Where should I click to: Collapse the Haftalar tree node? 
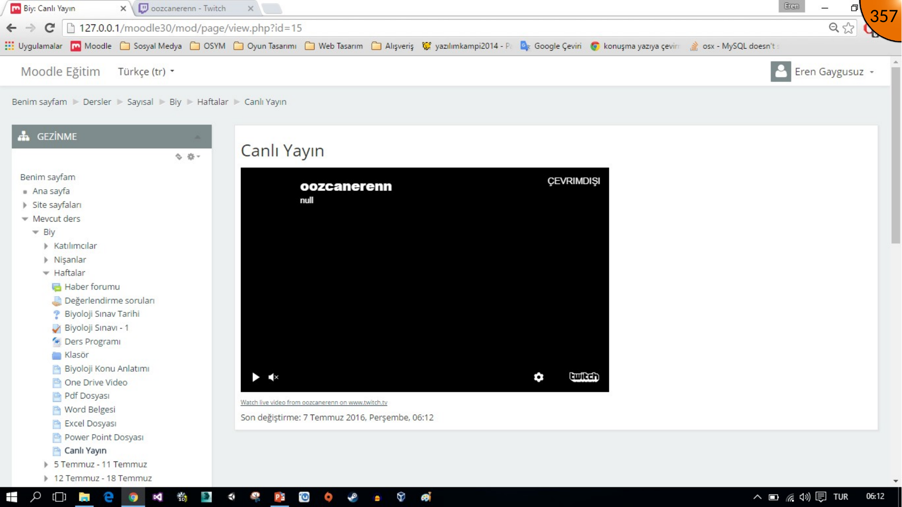(x=46, y=273)
